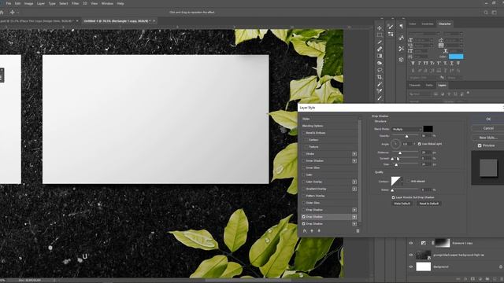Enable the Outer Glow checkbox
This screenshot has width=504, height=283.
(304, 203)
